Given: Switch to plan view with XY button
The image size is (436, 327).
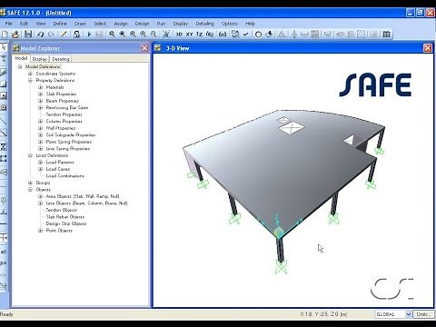Looking at the screenshot, I should (189, 35).
